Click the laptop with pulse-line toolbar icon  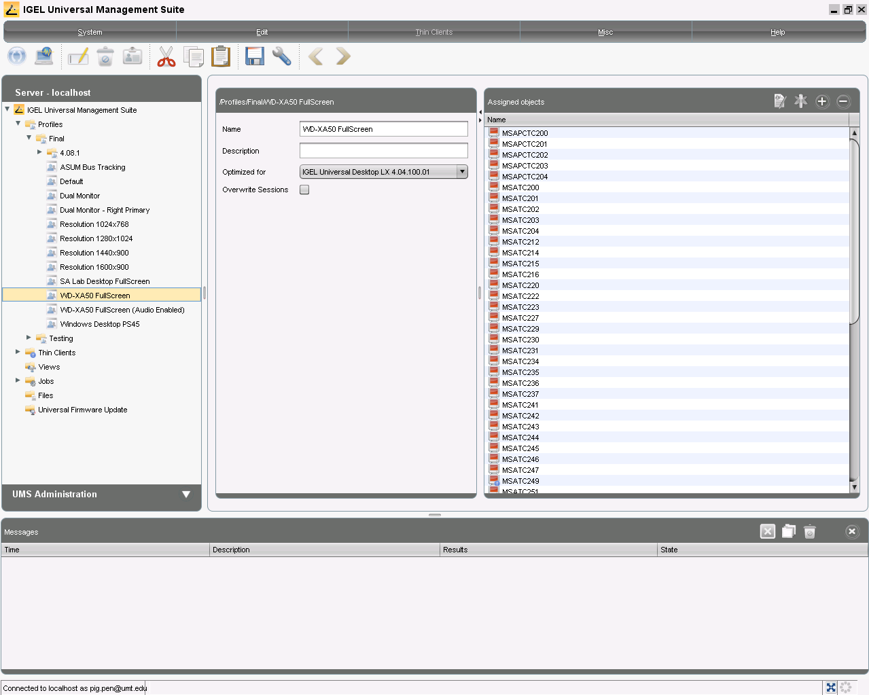(x=44, y=56)
